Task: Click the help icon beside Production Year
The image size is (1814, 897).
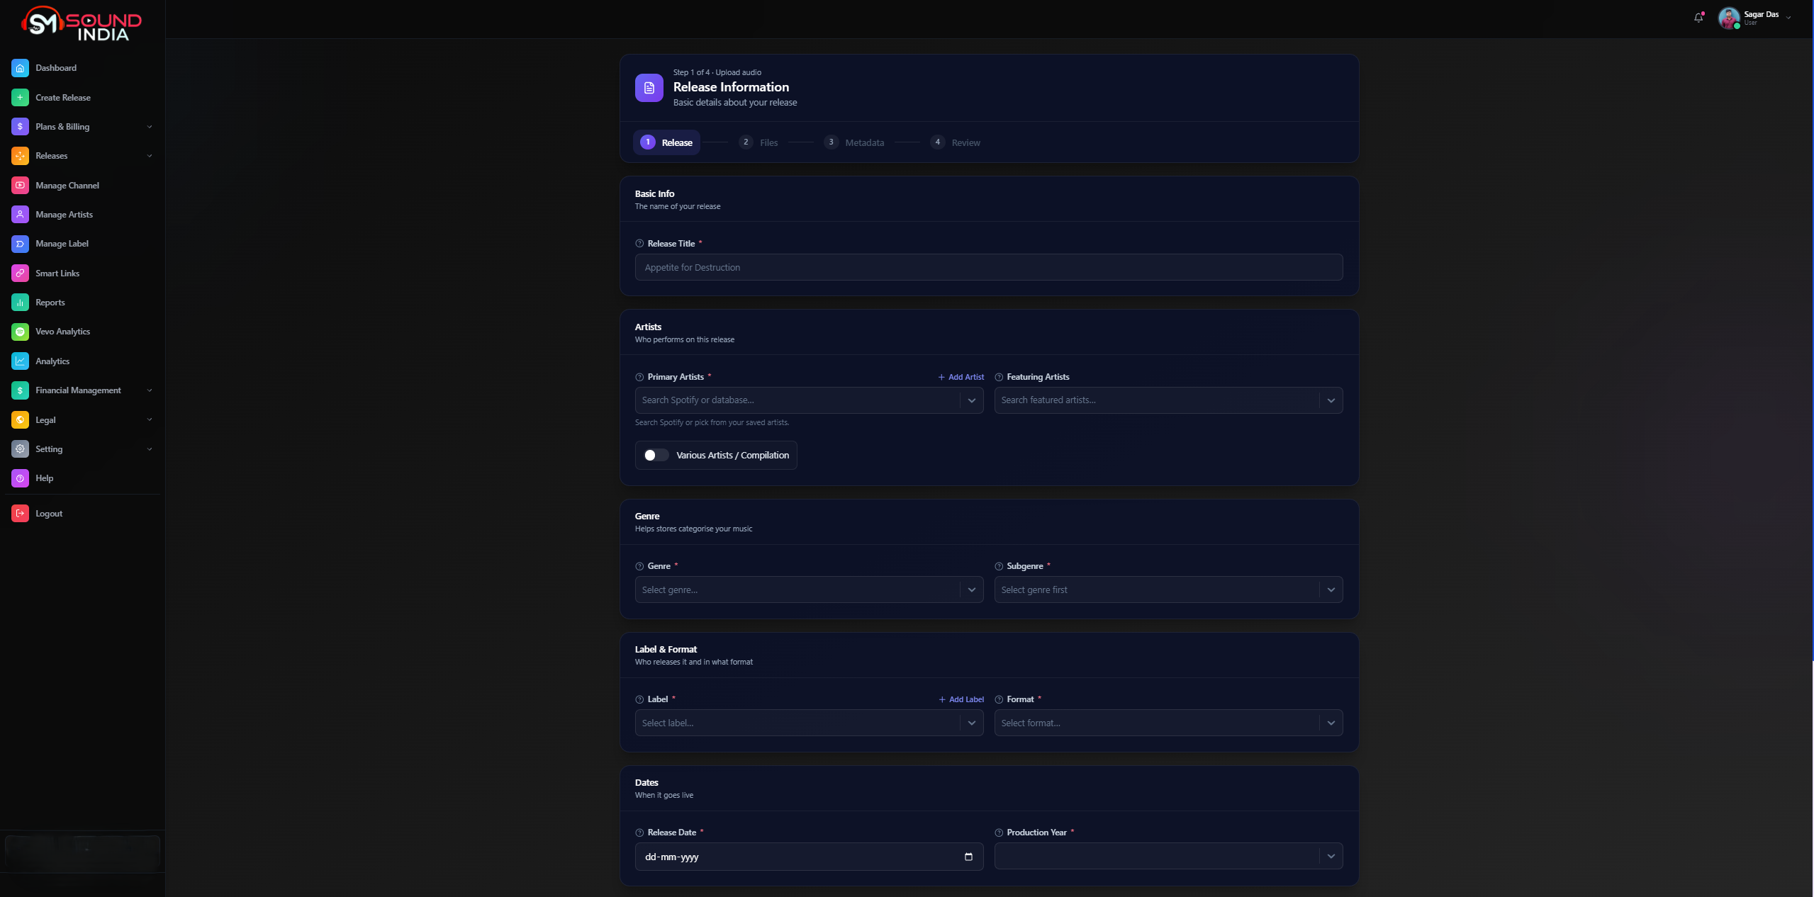Action: 999,833
